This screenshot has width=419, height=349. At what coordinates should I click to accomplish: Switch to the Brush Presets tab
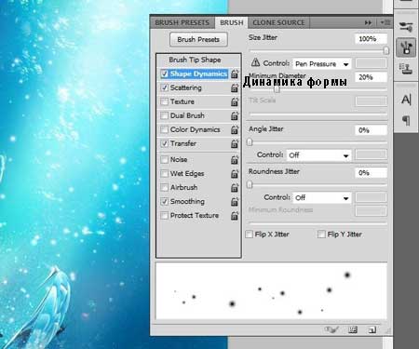tap(182, 22)
